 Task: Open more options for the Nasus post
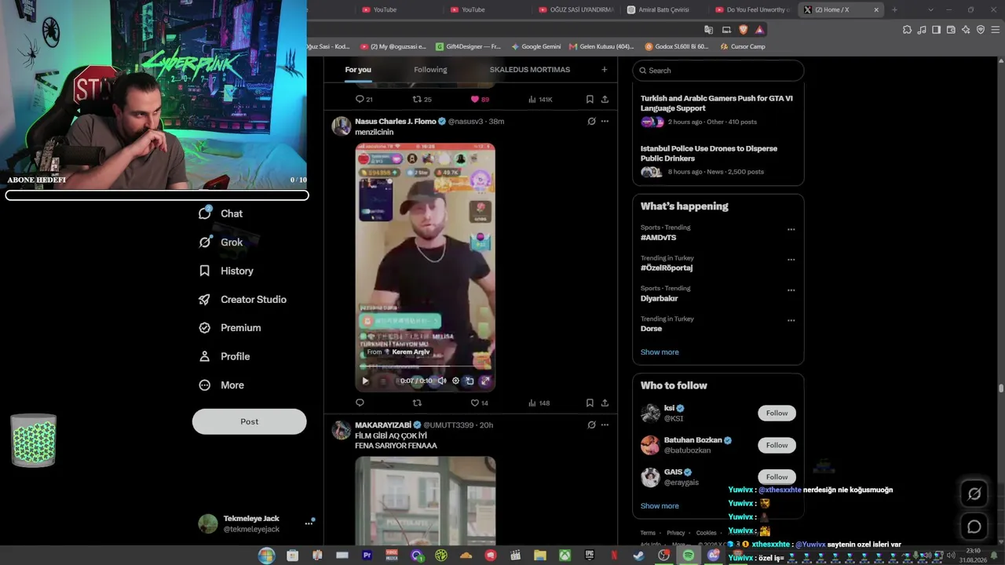[x=605, y=122]
